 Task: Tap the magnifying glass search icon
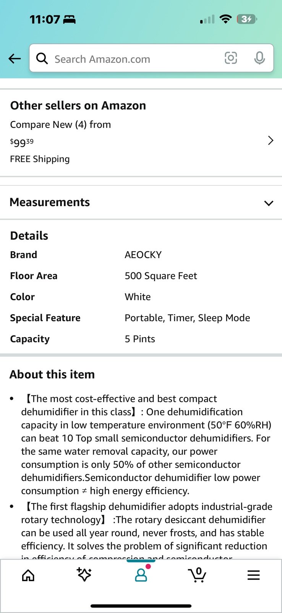click(x=42, y=59)
